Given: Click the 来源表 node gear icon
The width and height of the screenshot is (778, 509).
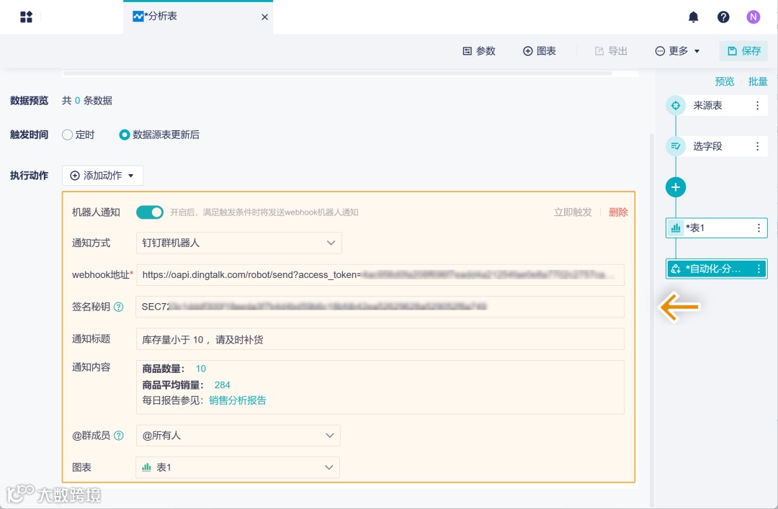Looking at the screenshot, I should coord(676,105).
